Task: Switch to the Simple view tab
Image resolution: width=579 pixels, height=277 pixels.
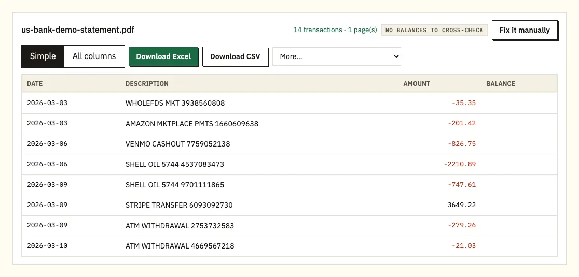Action: [43, 56]
